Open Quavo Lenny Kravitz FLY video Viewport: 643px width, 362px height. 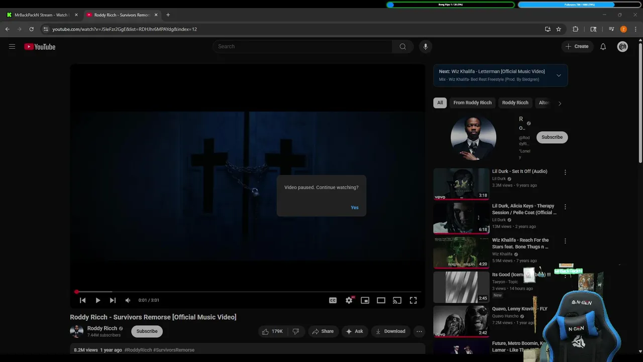(x=461, y=322)
